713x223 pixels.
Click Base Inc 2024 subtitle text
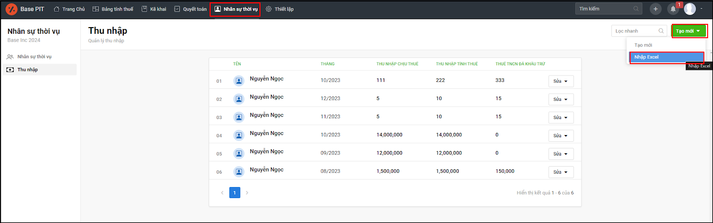24,40
